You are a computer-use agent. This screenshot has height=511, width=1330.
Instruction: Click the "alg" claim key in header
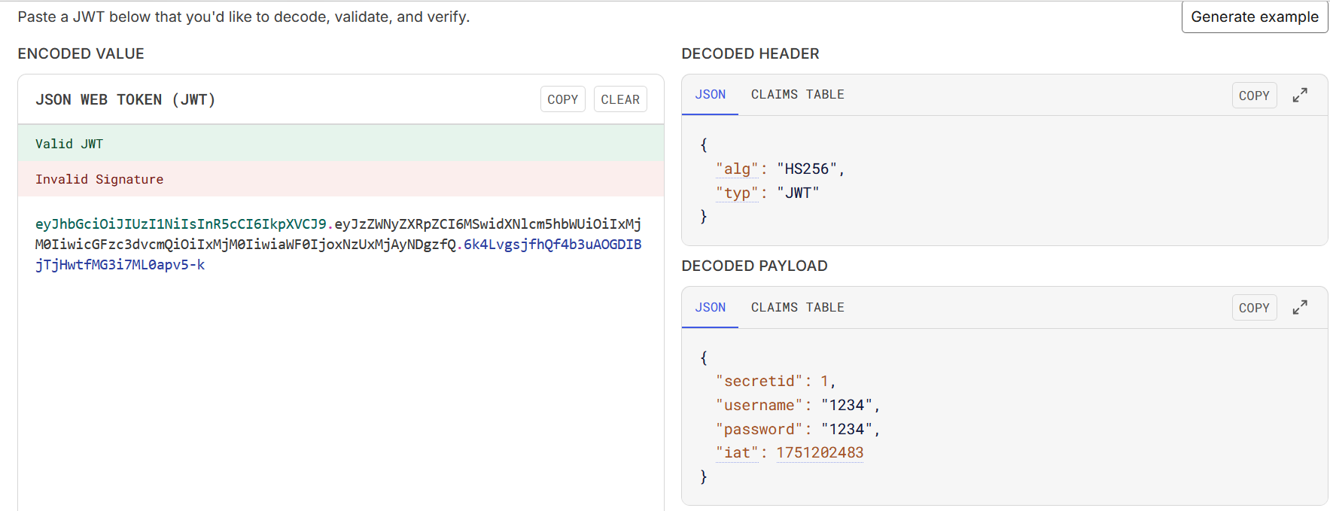(x=737, y=169)
